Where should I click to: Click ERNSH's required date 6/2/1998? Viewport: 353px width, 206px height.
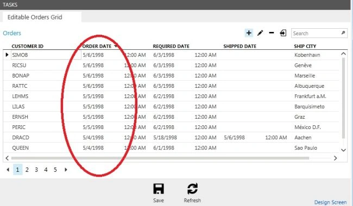coord(163,117)
